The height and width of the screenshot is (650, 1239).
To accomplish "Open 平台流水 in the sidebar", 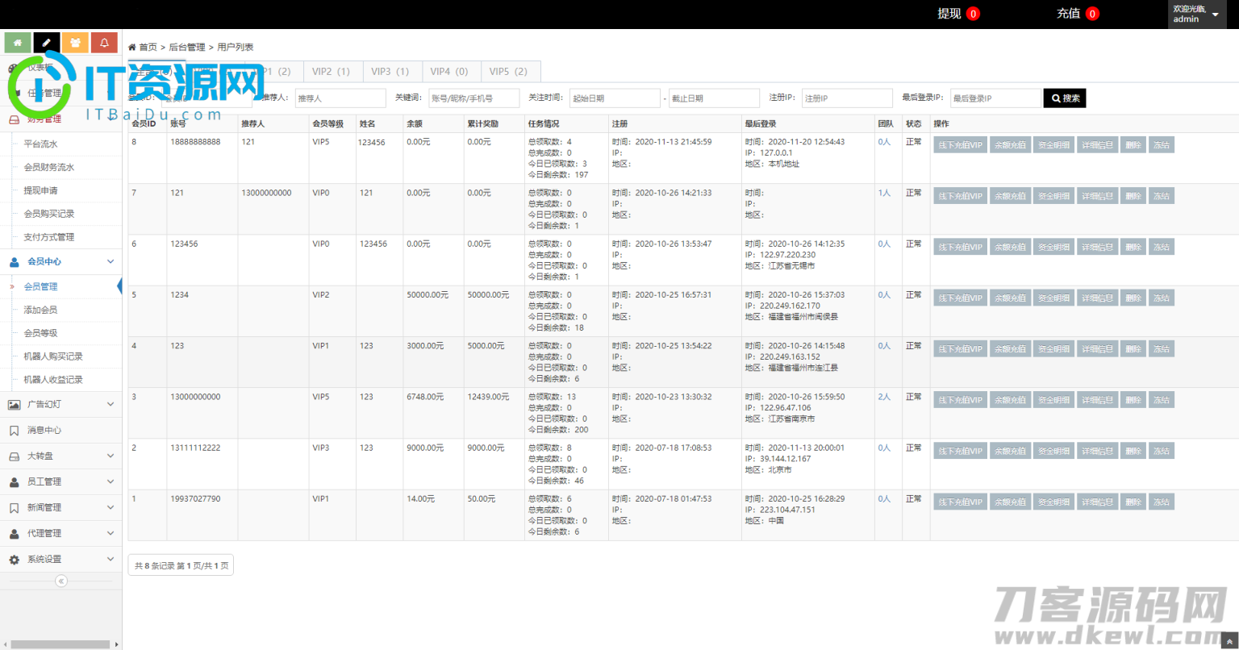I will 40,144.
